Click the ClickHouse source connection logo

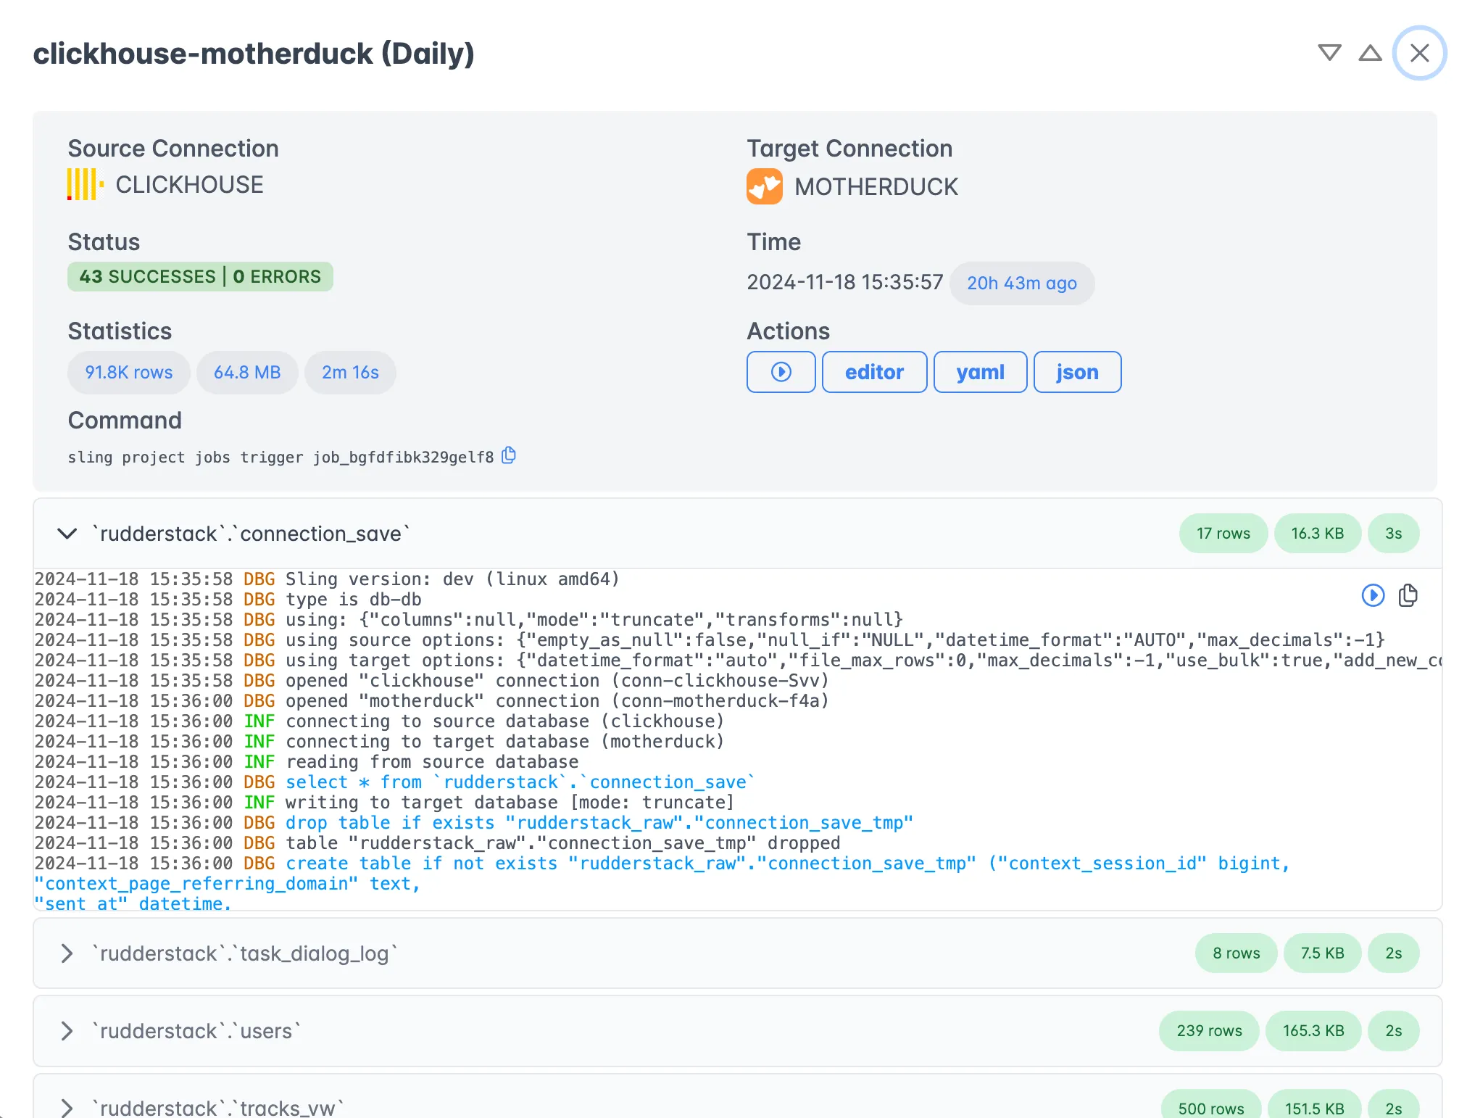(86, 184)
